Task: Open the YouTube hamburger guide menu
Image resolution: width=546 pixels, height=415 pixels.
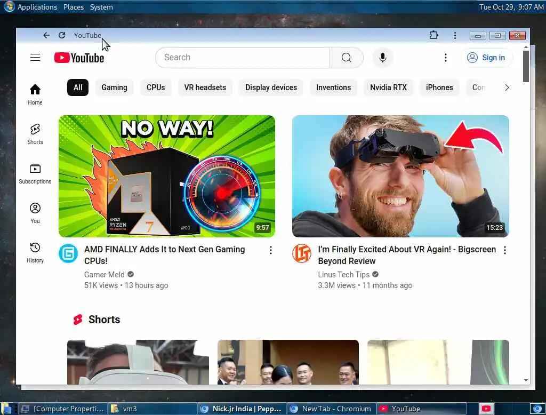Action: coord(35,58)
